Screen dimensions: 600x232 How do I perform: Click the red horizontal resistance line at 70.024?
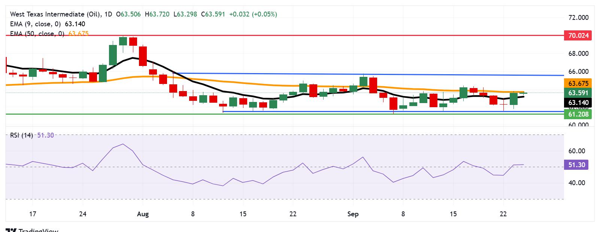[x=285, y=35]
